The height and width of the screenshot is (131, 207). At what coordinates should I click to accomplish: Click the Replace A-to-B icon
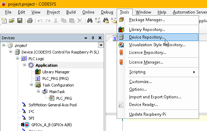pos(98,21)
